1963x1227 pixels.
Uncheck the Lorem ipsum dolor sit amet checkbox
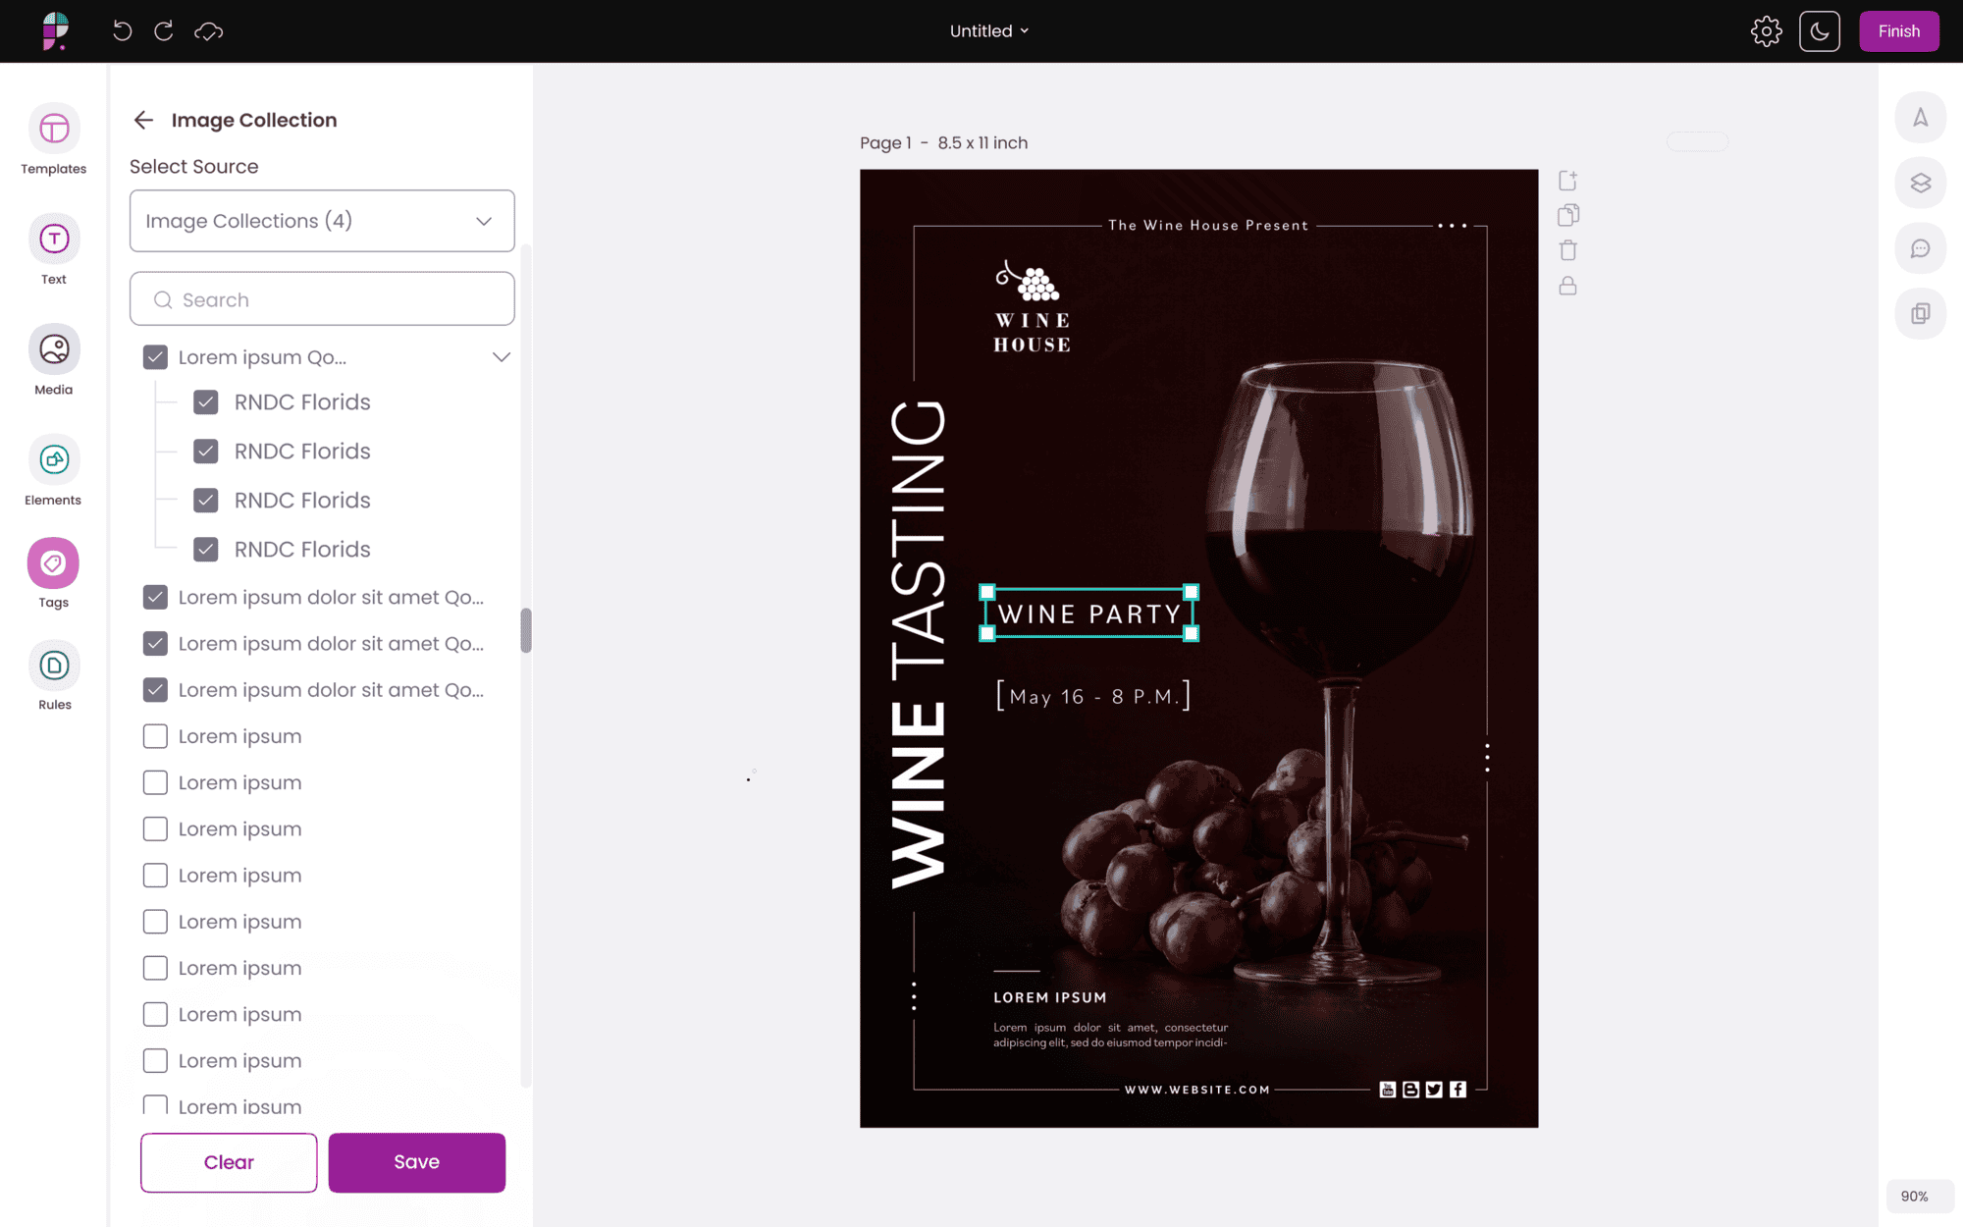click(155, 597)
